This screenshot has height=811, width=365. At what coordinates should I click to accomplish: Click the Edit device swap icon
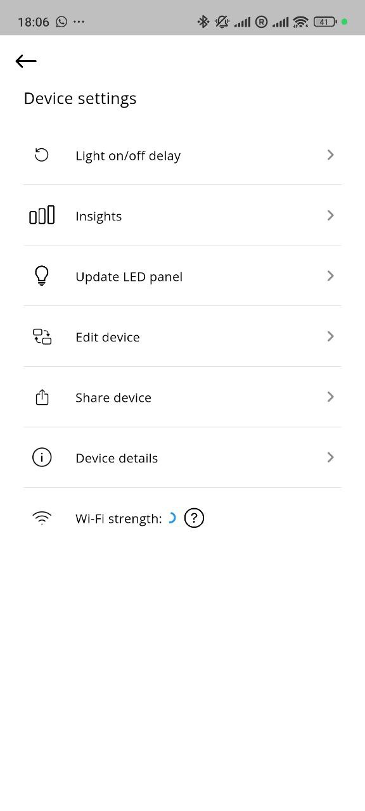pos(42,336)
